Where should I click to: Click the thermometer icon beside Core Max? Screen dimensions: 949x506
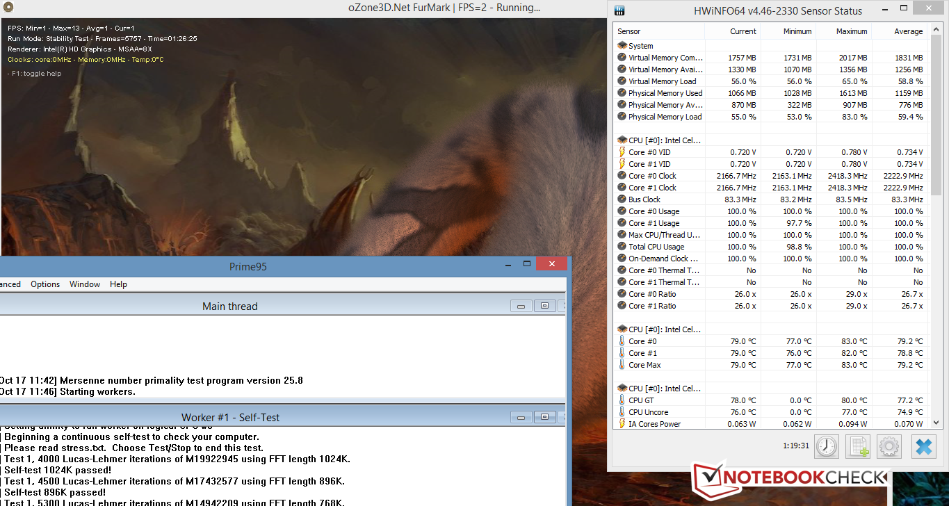click(x=622, y=365)
